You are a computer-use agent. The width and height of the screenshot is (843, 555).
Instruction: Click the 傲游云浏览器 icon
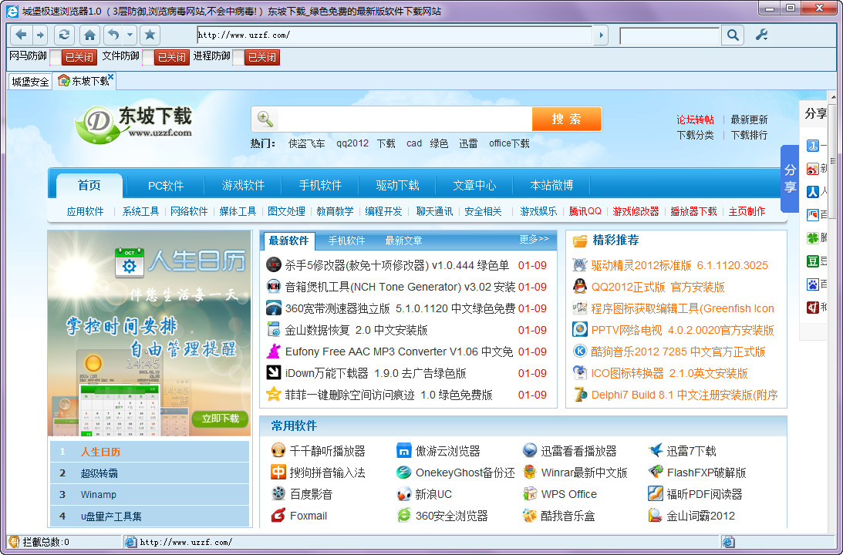coord(403,450)
